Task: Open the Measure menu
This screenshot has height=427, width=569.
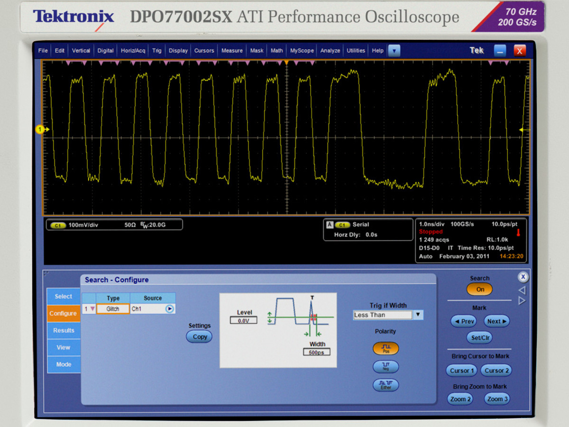Action: (x=232, y=50)
